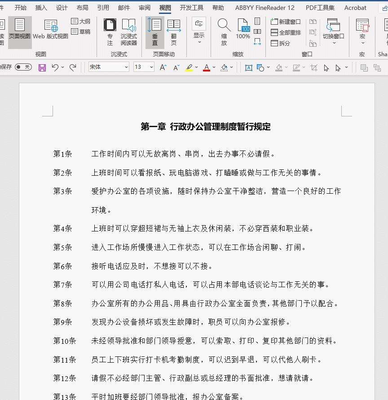
Task: Click the bring forward icon
Action: point(364,67)
